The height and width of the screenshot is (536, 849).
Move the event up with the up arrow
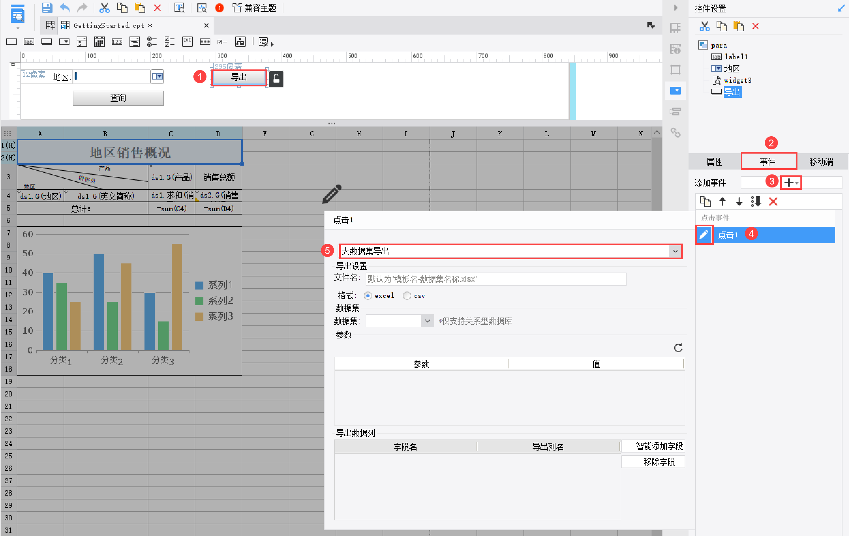tap(722, 201)
